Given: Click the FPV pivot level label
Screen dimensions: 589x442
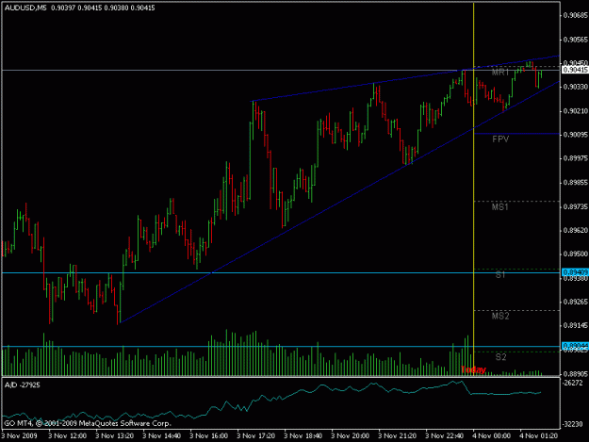Looking at the screenshot, I should point(500,139).
